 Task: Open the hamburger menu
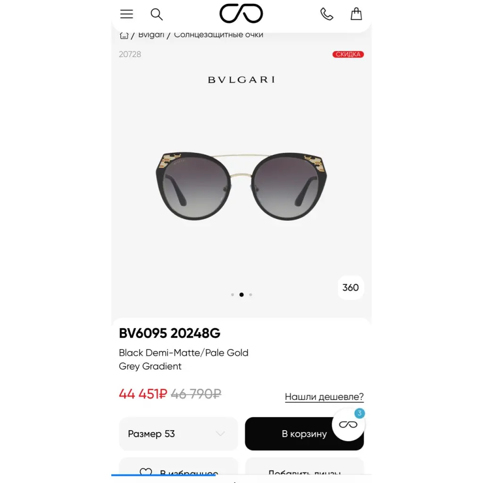click(126, 14)
